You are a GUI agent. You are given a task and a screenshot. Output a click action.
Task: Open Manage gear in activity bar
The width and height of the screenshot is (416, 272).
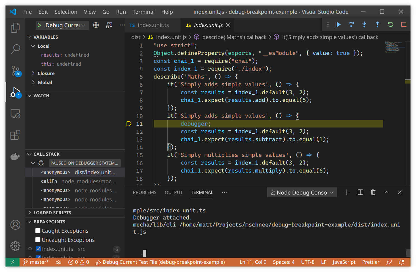15,246
